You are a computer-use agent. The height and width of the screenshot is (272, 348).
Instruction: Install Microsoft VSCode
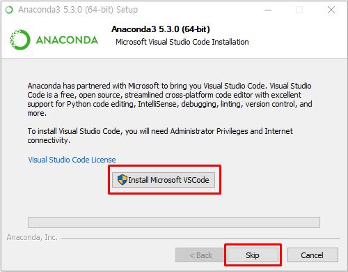click(164, 180)
